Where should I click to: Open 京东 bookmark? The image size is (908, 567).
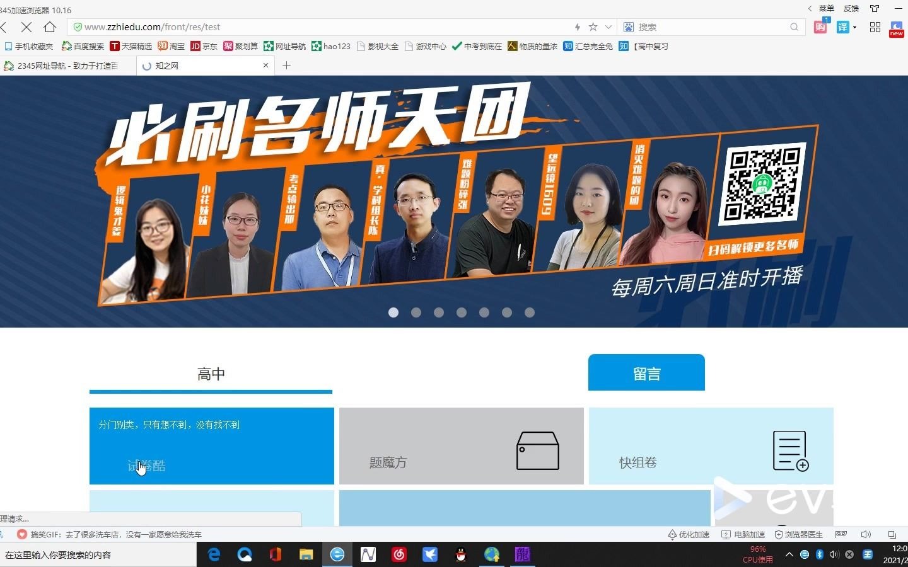(x=204, y=46)
